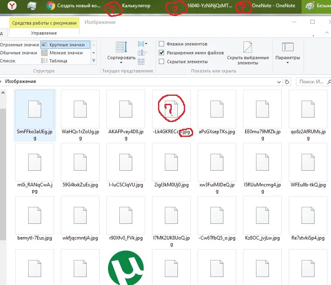Select the Обычные значки layout
The height and width of the screenshot is (285, 331).
click(19, 53)
